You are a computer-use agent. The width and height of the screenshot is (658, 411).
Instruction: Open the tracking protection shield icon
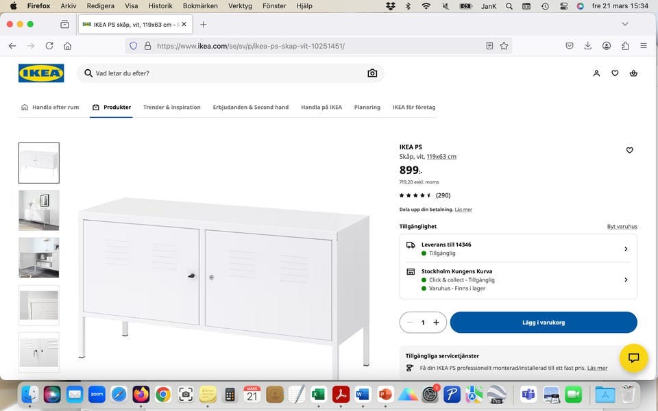click(133, 46)
